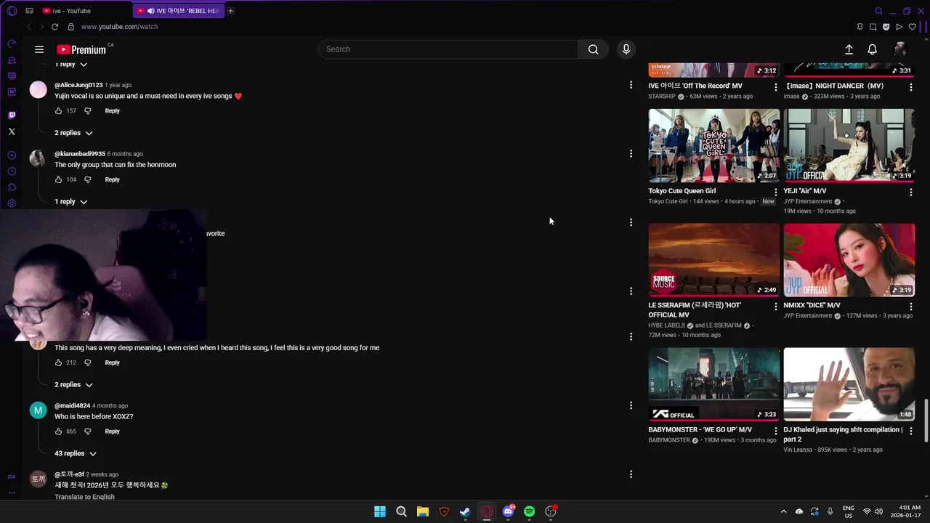Open Spotify from the taskbar
Viewport: 930px width, 523px height.
click(529, 512)
